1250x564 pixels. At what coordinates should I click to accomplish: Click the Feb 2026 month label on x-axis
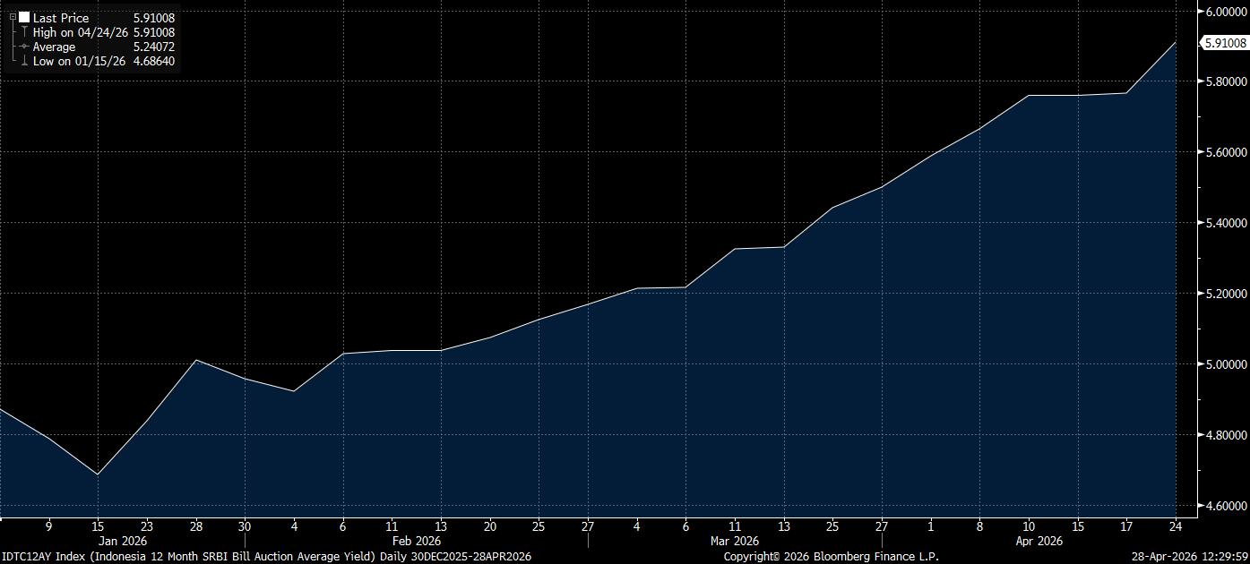pos(416,541)
